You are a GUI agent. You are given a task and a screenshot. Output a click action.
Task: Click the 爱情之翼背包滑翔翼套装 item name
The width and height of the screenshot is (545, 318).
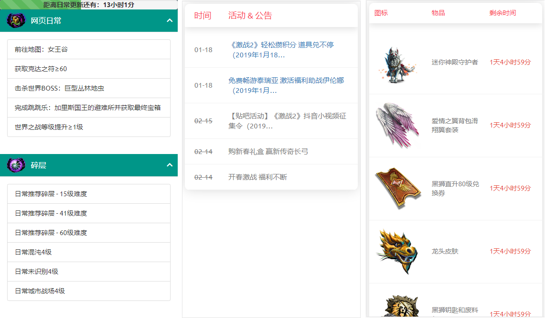point(454,125)
